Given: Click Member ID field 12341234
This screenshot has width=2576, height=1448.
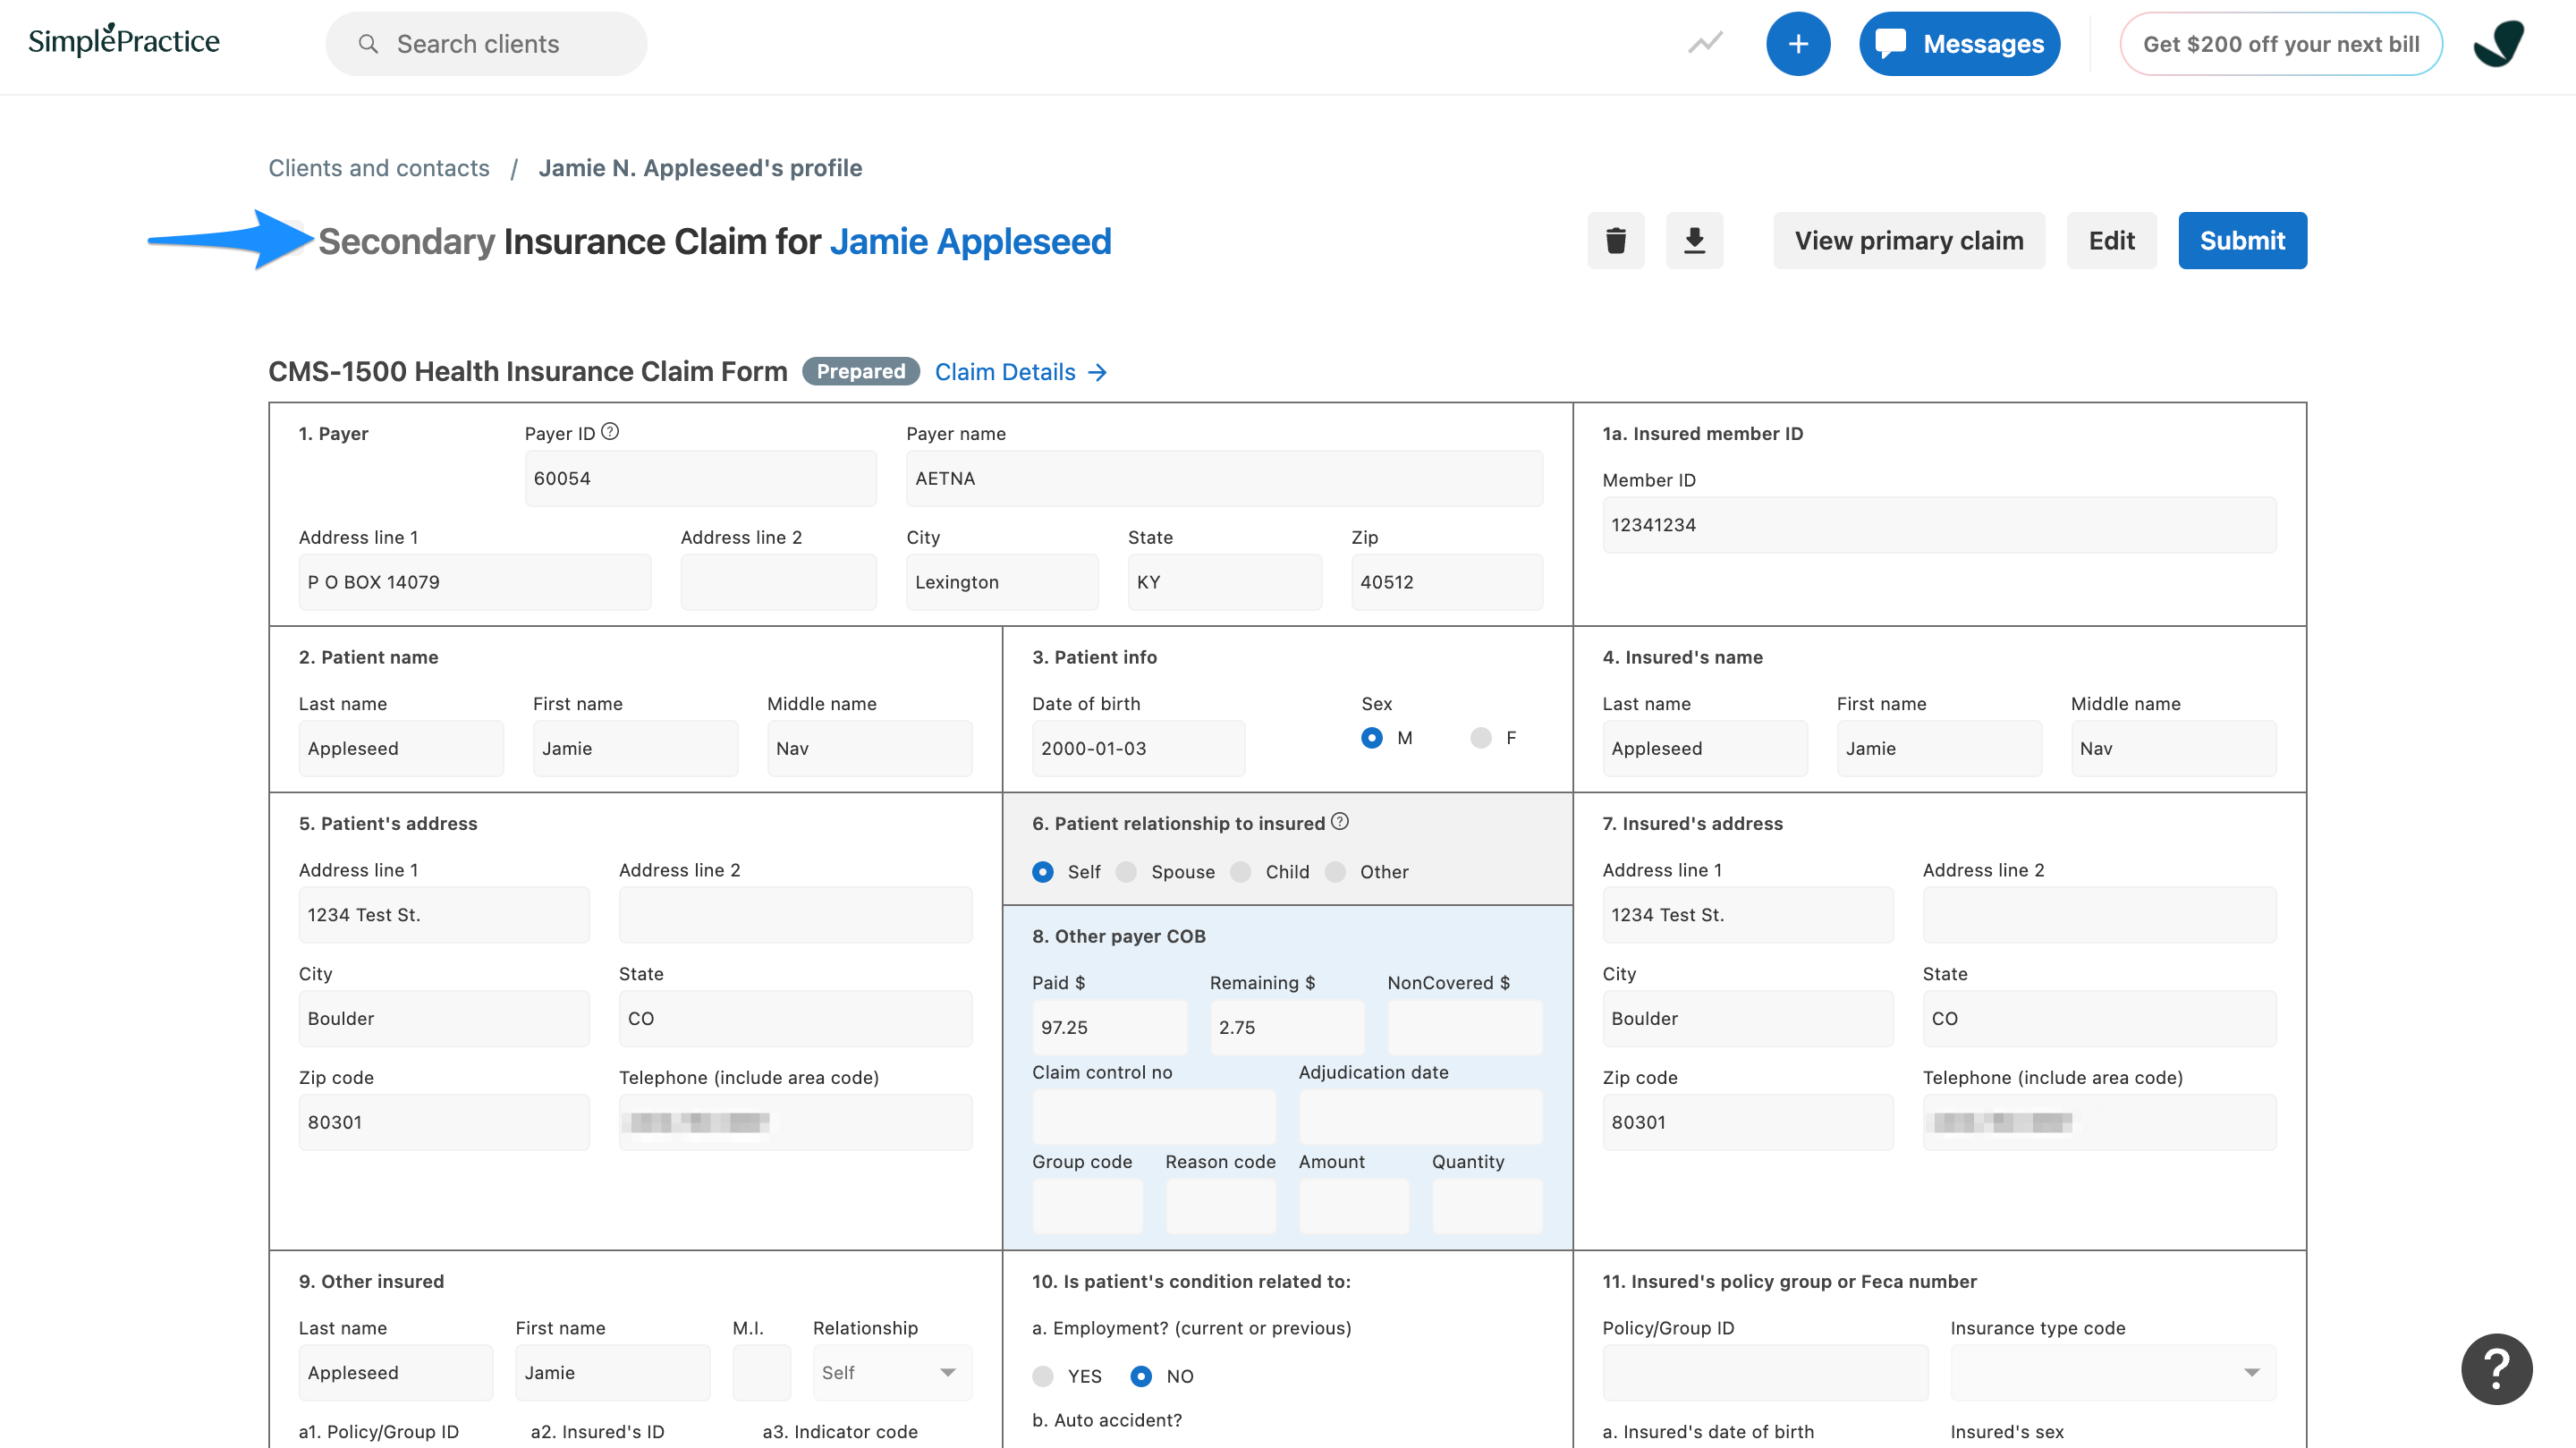Looking at the screenshot, I should (x=1939, y=525).
